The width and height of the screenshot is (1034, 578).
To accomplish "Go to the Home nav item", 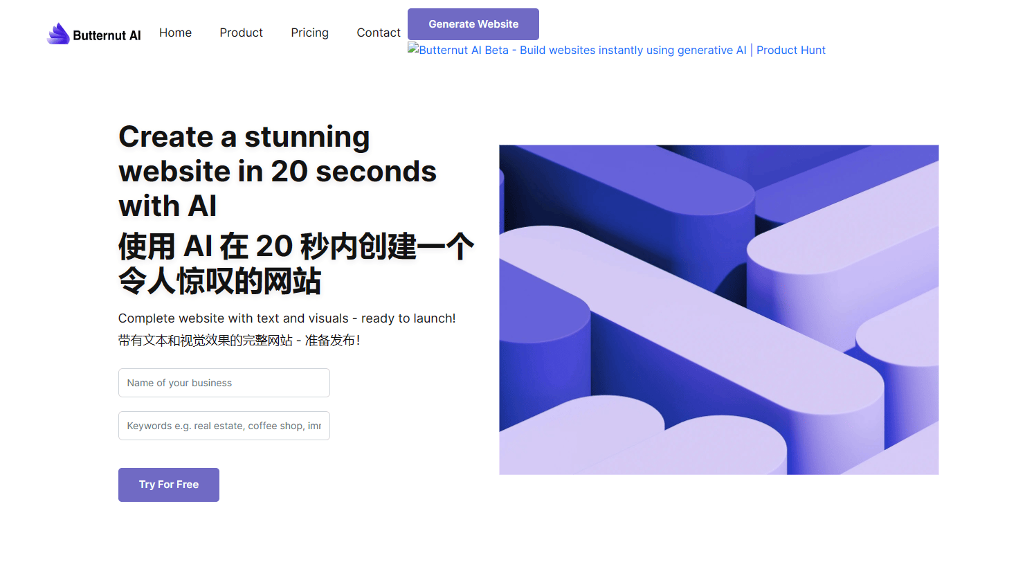I will point(175,33).
